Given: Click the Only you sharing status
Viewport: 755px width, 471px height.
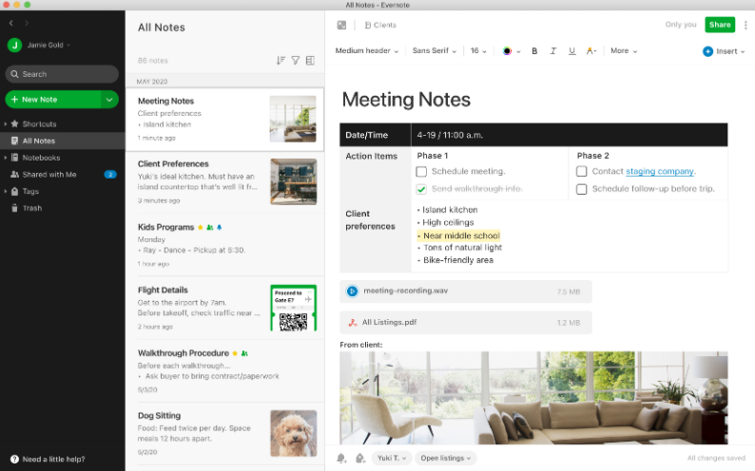Looking at the screenshot, I should [681, 25].
